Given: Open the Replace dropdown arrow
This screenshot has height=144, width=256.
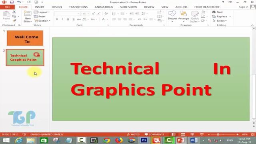Looking at the screenshot, I should (230, 16).
